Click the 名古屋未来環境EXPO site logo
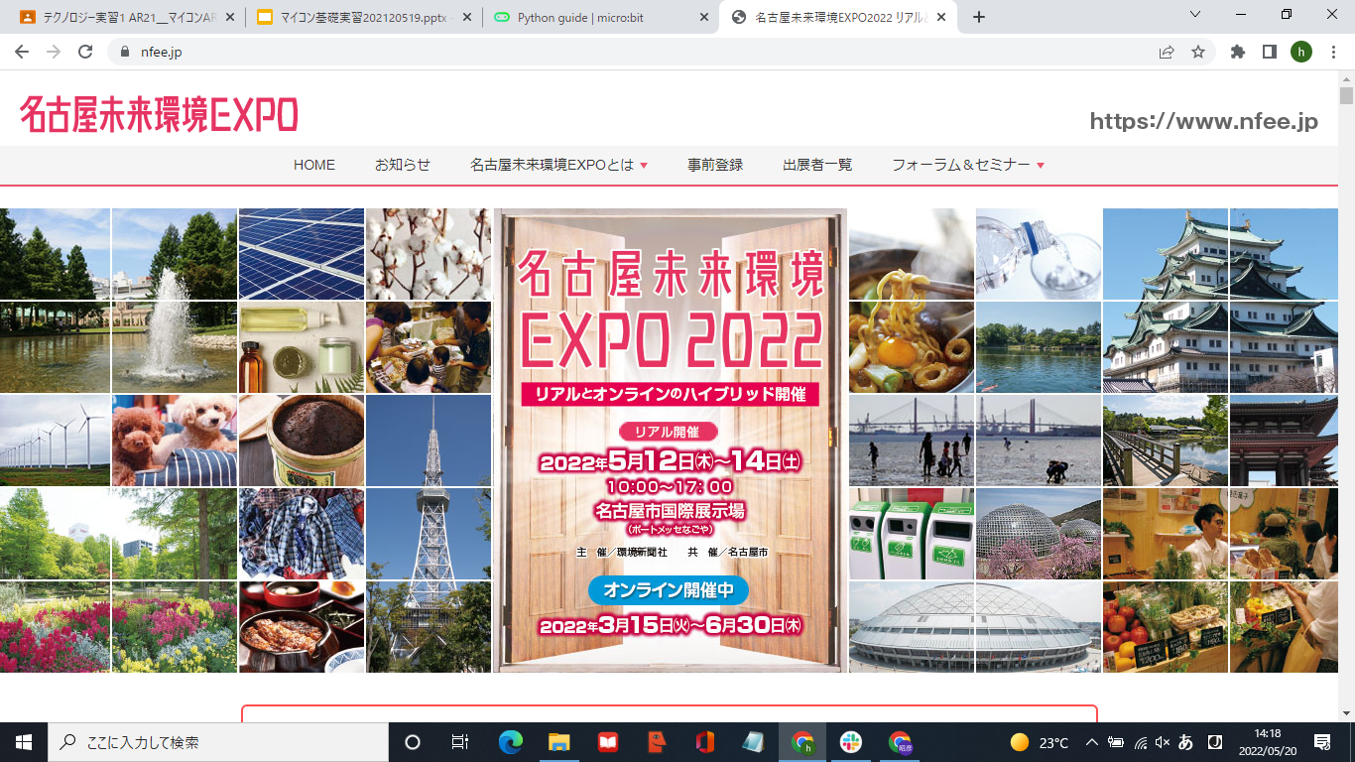The height and width of the screenshot is (762, 1355). pos(159,115)
